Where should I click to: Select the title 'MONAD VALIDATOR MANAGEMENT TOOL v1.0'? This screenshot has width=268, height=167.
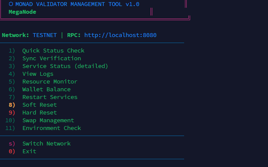click(x=77, y=4)
